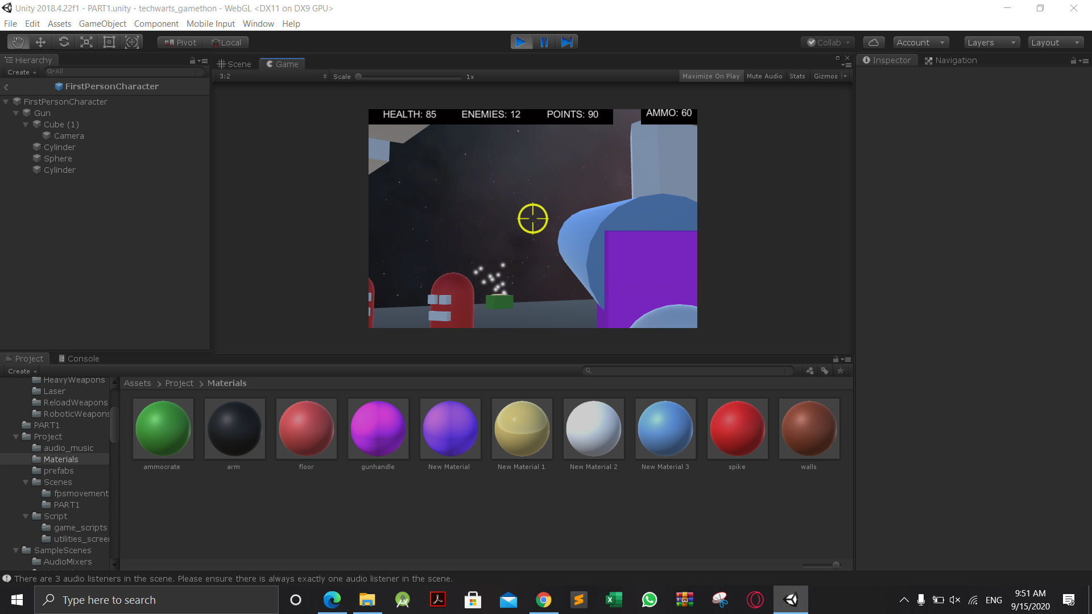This screenshot has height=614, width=1092.
Task: Click the Game view Scale slider
Action: pyautogui.click(x=409, y=77)
